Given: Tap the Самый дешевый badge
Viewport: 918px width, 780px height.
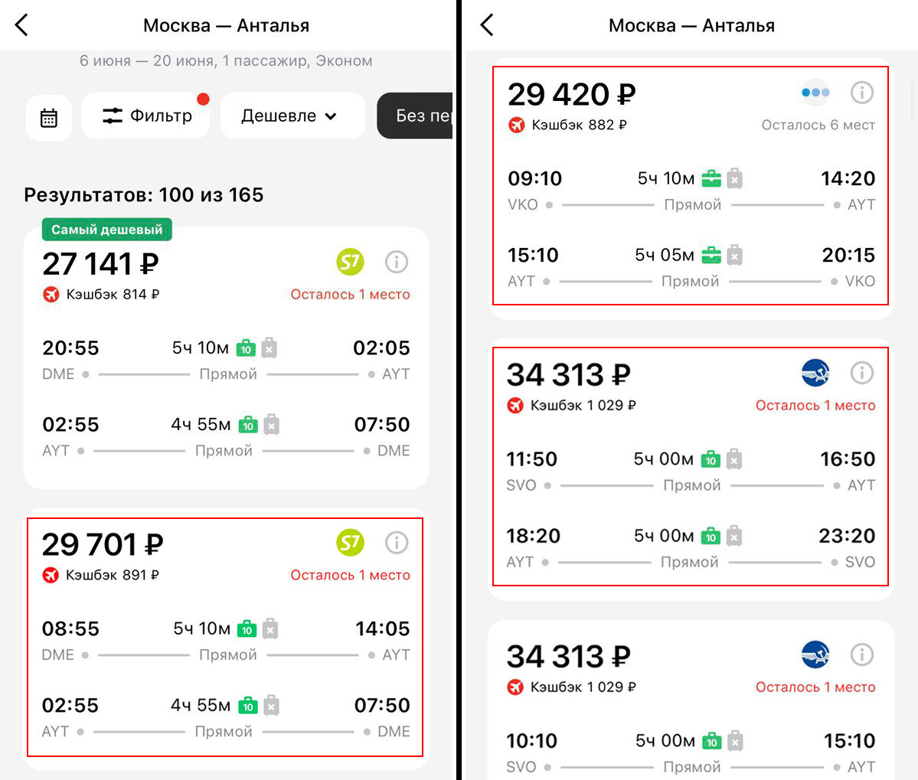Looking at the screenshot, I should pyautogui.click(x=106, y=230).
